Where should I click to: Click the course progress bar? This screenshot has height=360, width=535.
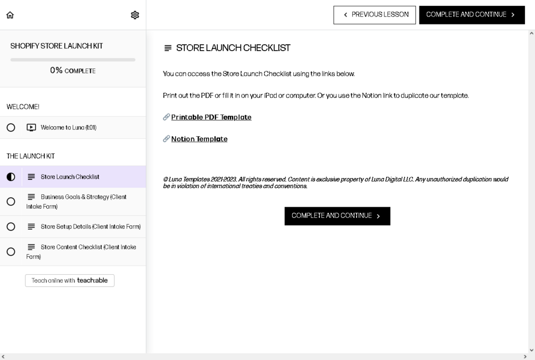pos(73,60)
